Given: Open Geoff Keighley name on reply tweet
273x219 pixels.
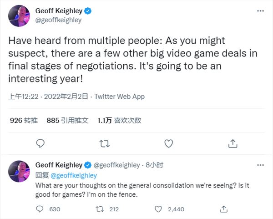Looking at the screenshot, I should click(x=59, y=165).
